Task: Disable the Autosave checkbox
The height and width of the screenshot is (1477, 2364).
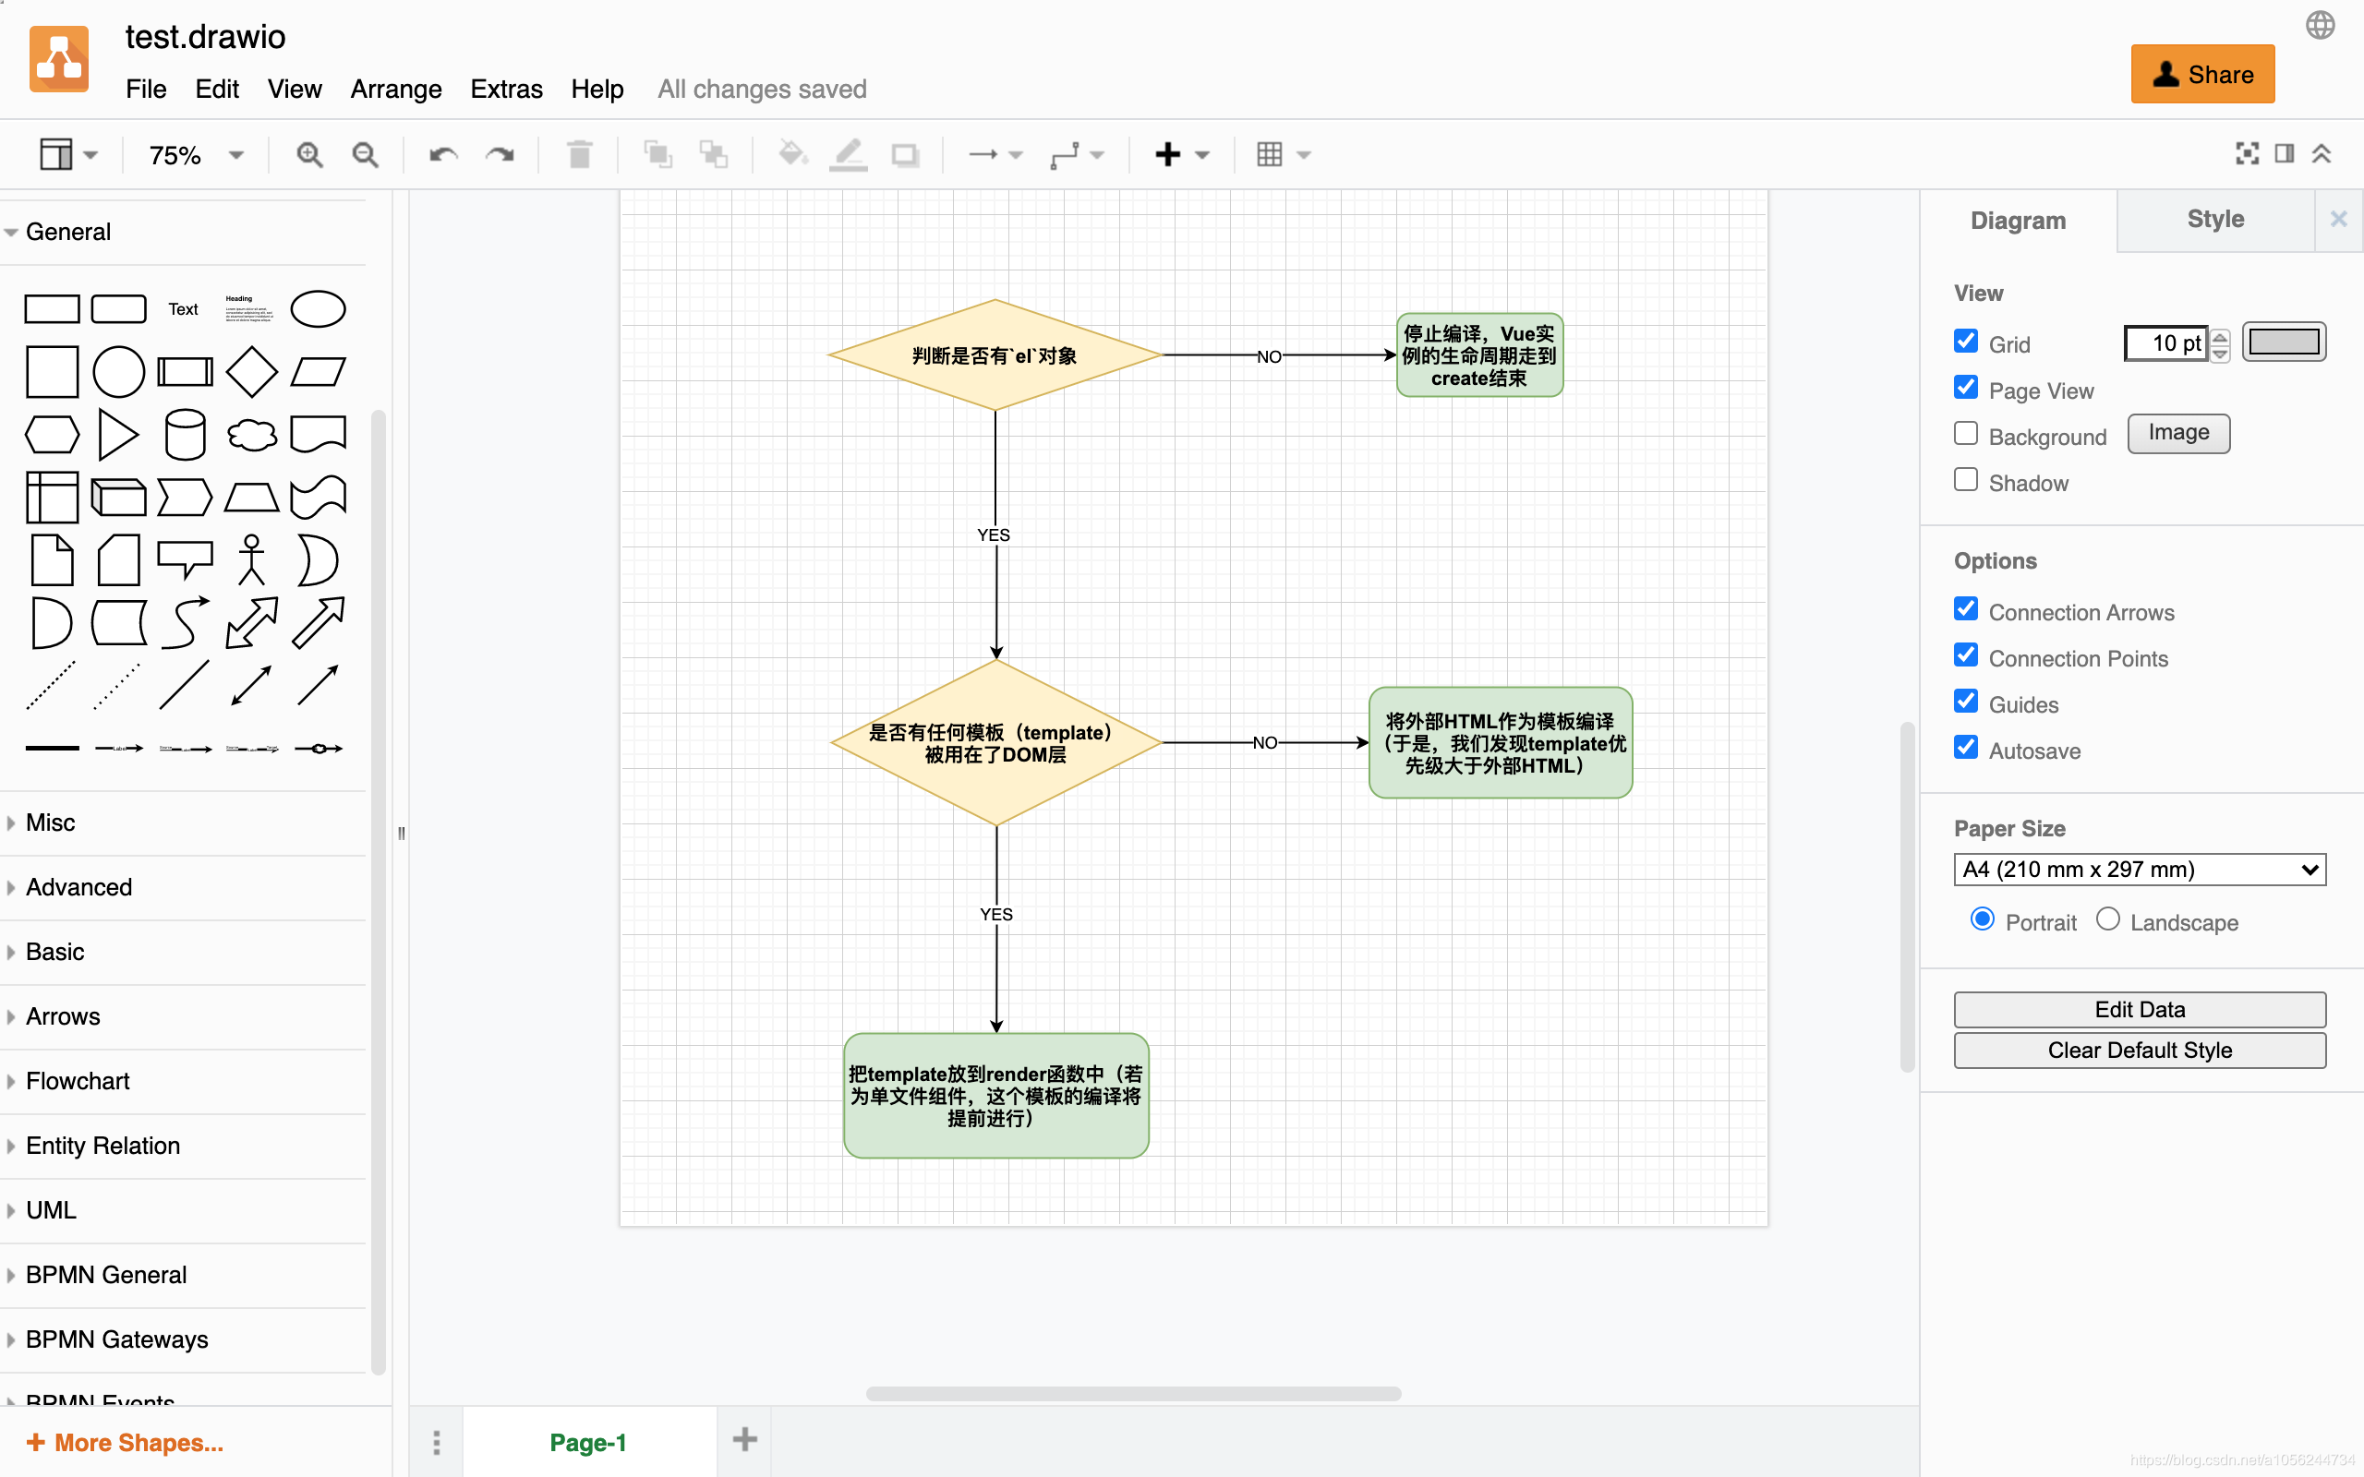Action: point(1965,748)
